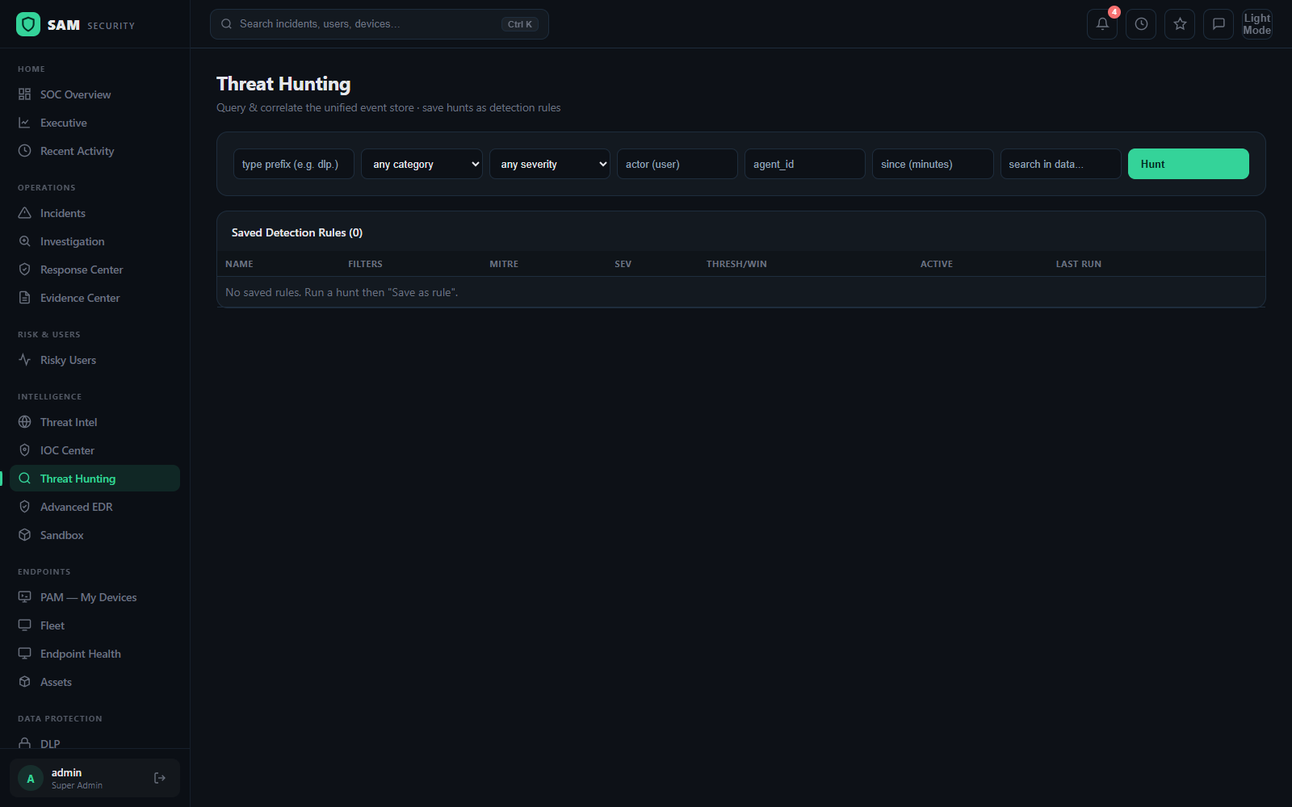The width and height of the screenshot is (1292, 807).
Task: Open Response Center
Action: point(94,270)
